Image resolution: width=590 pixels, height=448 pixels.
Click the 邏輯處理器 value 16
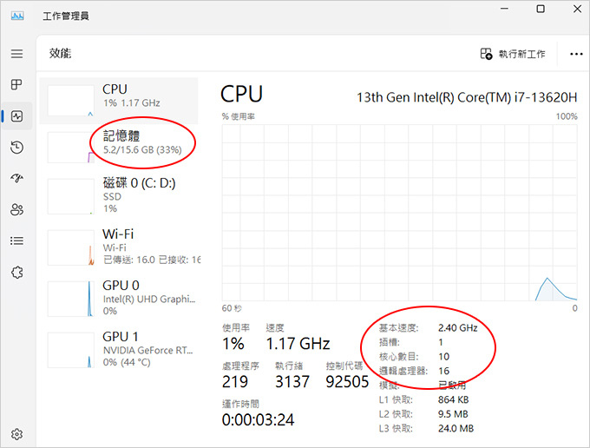[x=443, y=371]
